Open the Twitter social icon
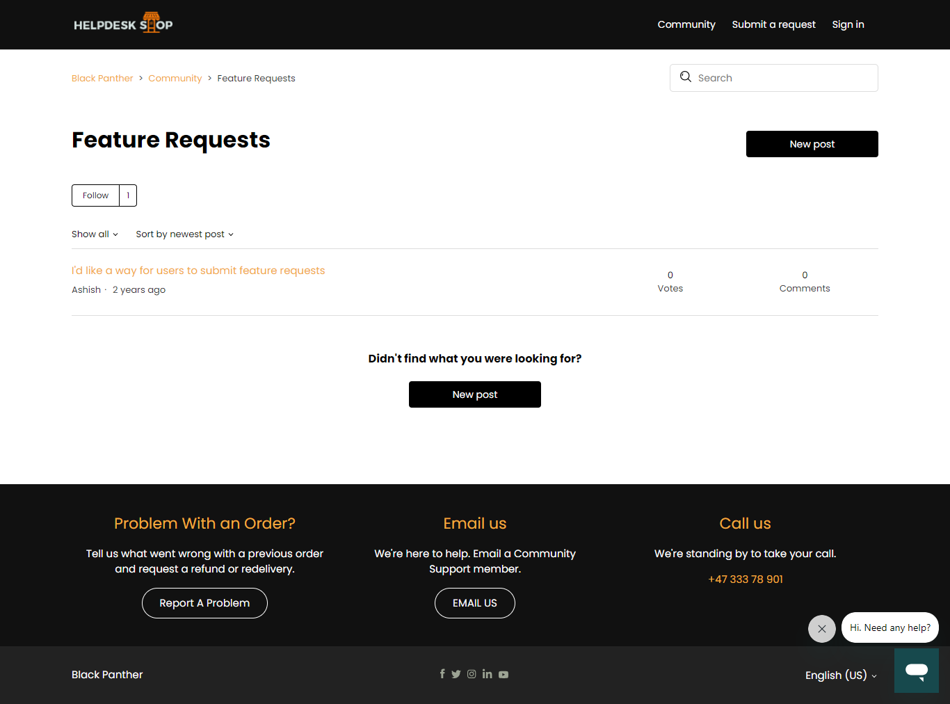Image resolution: width=950 pixels, height=704 pixels. tap(456, 674)
